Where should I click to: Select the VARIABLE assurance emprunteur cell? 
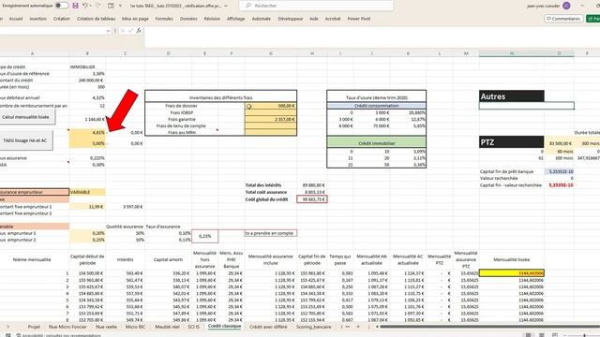coord(87,192)
